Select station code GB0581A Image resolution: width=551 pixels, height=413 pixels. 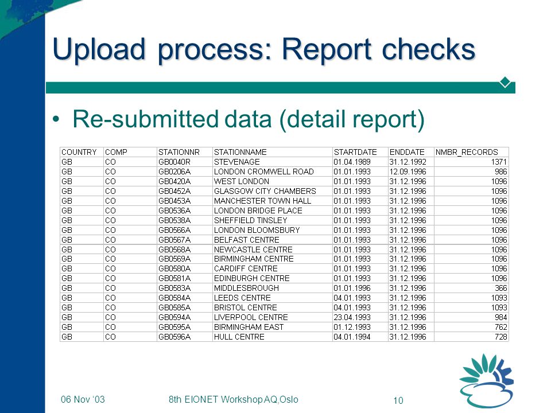[174, 279]
